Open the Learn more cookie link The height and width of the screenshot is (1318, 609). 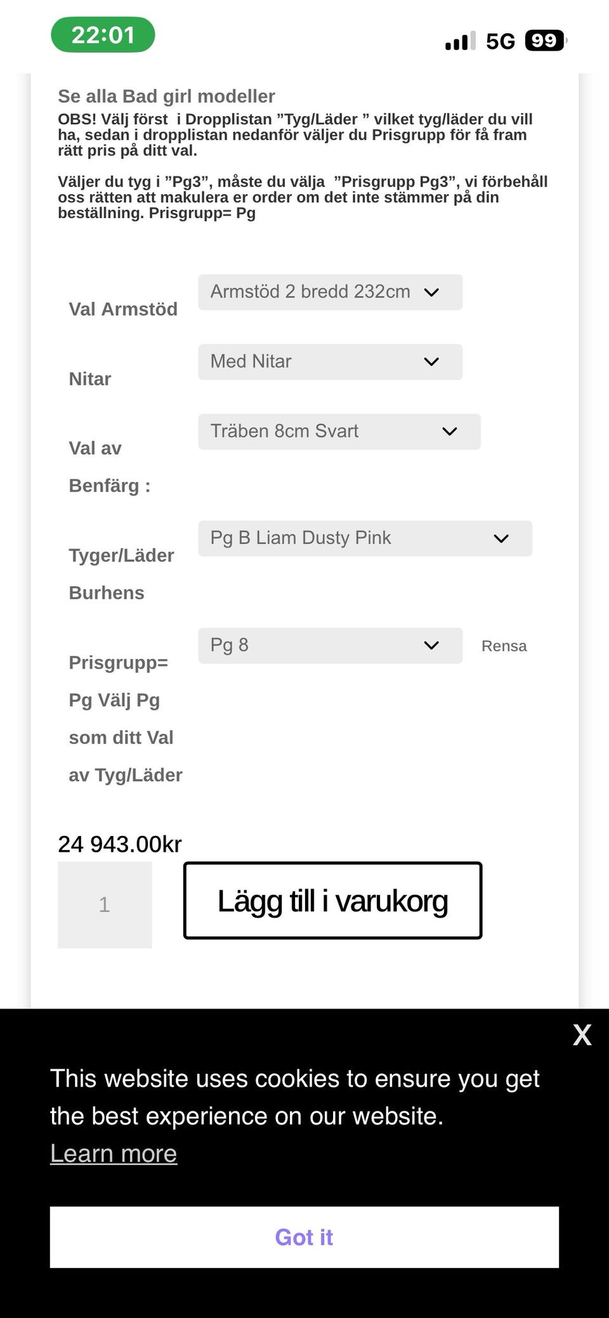click(114, 1154)
